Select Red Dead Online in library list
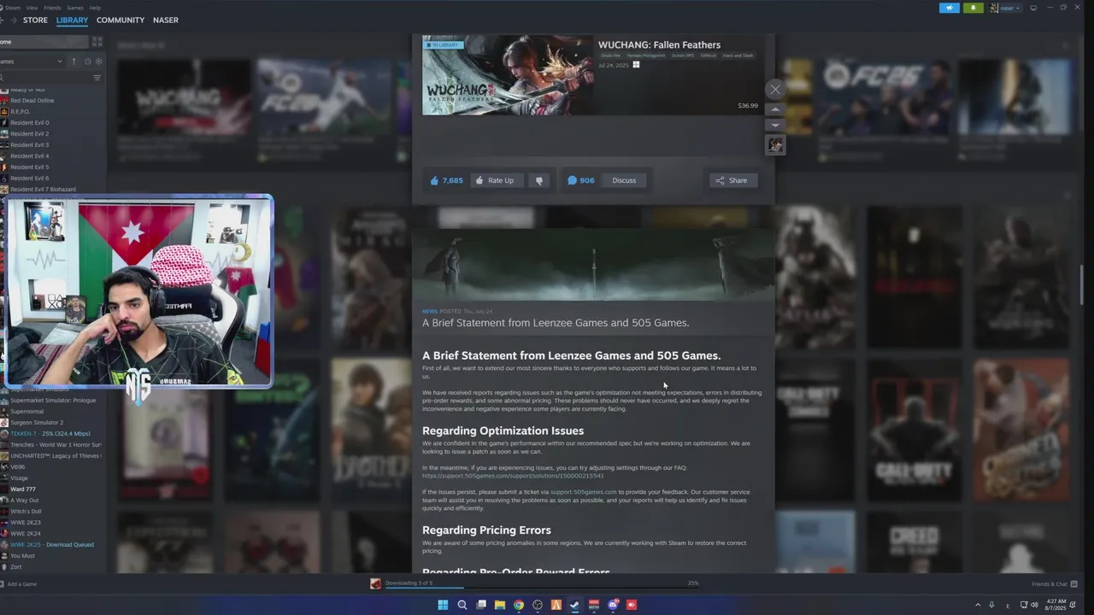The height and width of the screenshot is (615, 1094). 32,101
